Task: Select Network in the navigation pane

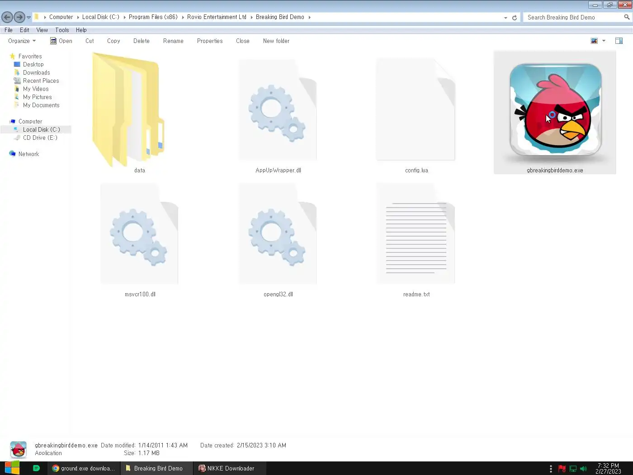Action: (28, 154)
